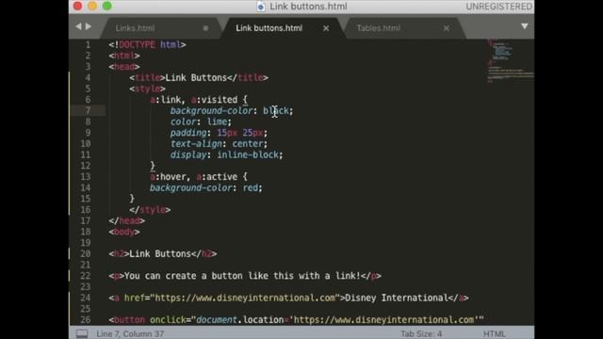The image size is (603, 339).
Task: Click UNREGISTERED label in title bar
Action: tap(498, 7)
